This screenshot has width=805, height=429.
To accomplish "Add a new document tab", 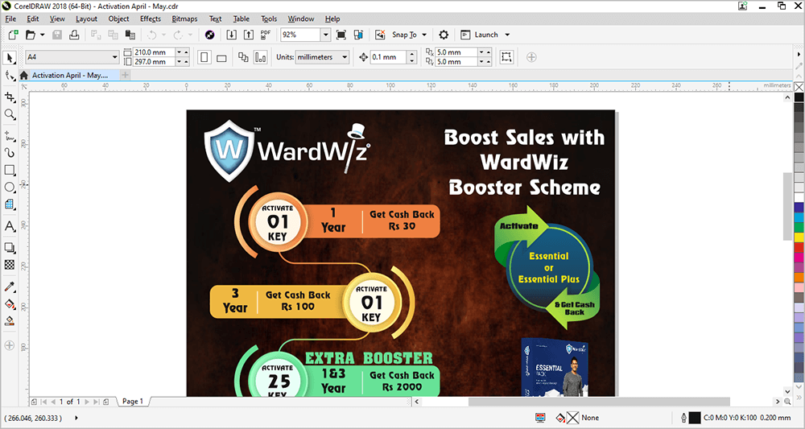I will (x=125, y=76).
